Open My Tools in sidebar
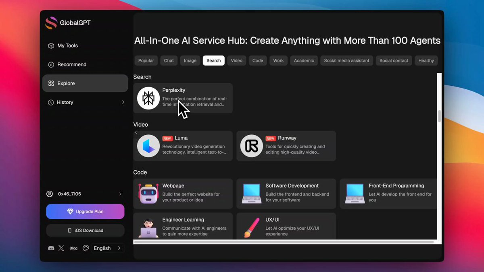Image resolution: width=484 pixels, height=272 pixels. (x=85, y=46)
